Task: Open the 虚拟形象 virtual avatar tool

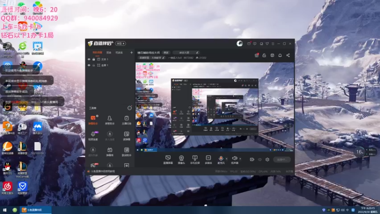Action: 93,152
